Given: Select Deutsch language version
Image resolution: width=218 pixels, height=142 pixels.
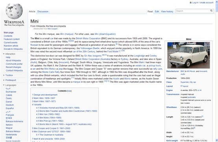Looking at the screenshot, I should click(10, 105).
